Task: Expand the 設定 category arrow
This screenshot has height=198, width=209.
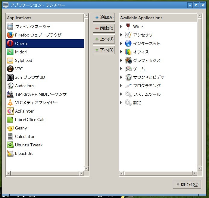Action: coord(121,103)
